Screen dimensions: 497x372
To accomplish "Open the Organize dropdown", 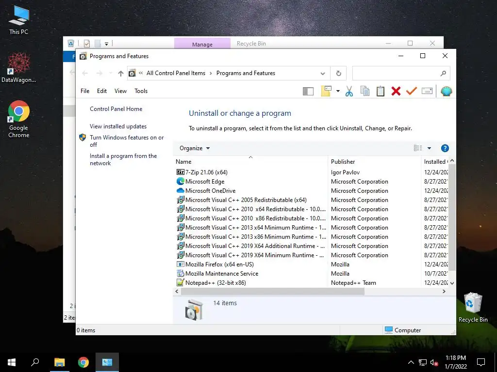I will [x=194, y=148].
